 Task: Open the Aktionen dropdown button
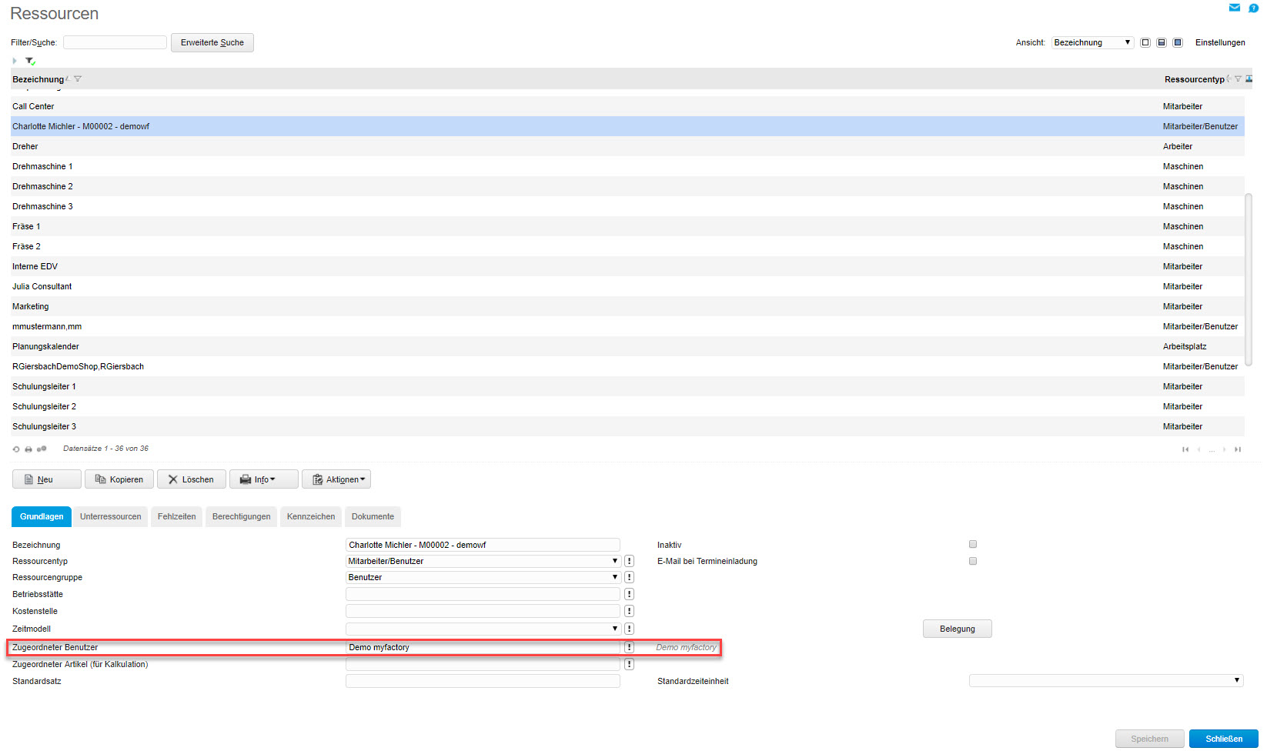(x=336, y=479)
